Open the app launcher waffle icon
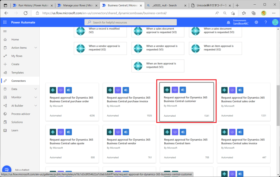The image size is (280, 177). click(5, 22)
